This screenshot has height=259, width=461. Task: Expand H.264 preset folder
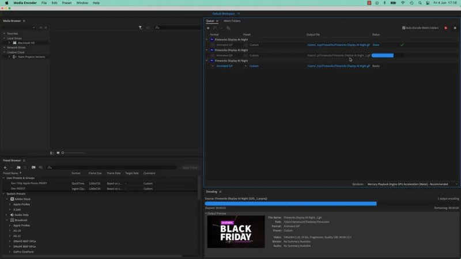pos(10,210)
